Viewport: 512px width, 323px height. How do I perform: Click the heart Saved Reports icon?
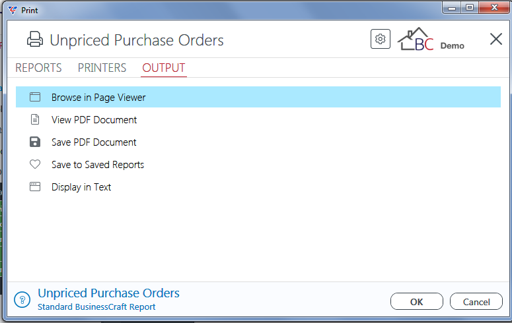point(35,164)
